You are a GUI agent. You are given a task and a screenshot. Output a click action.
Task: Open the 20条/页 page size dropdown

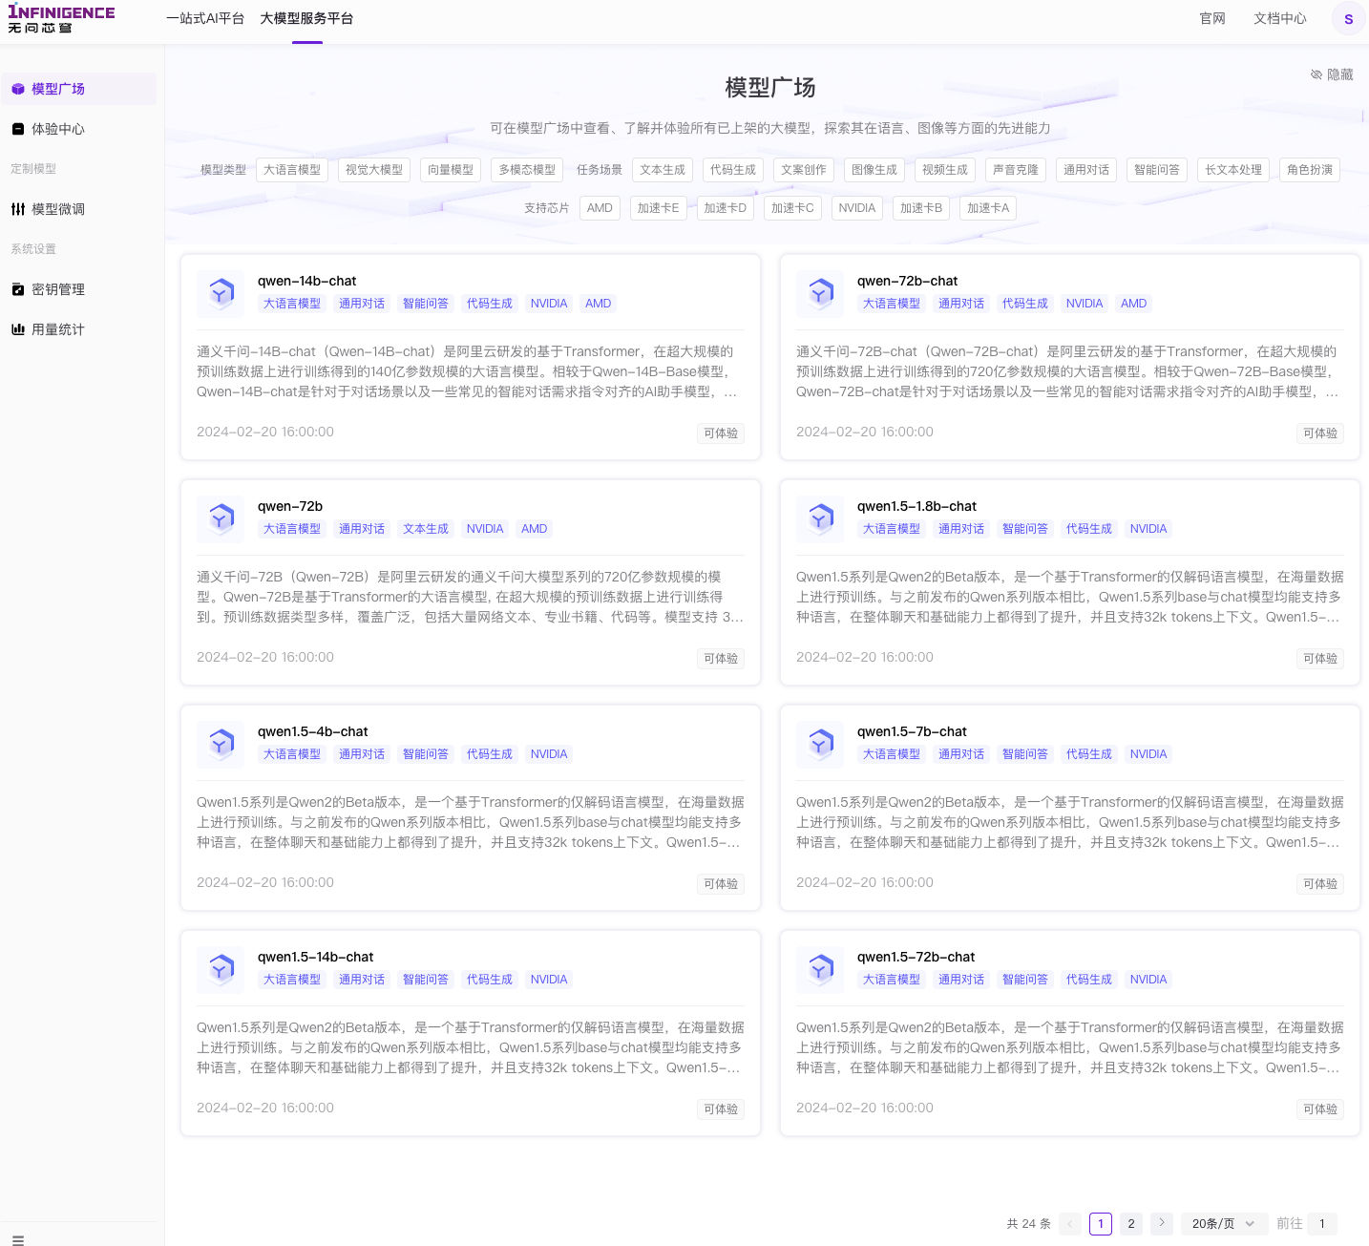pyautogui.click(x=1224, y=1223)
